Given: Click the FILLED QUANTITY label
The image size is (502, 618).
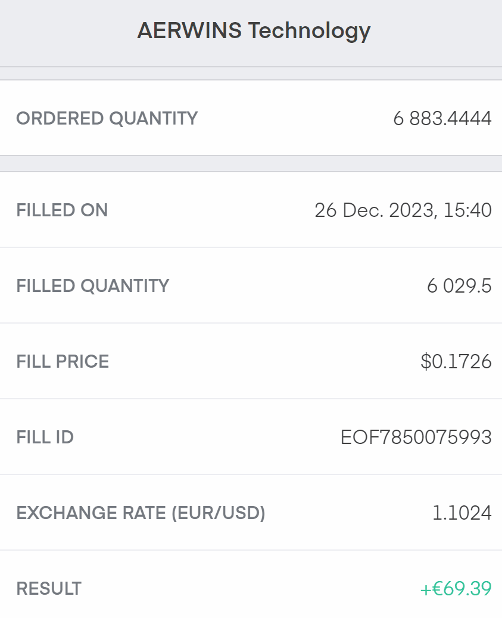Looking at the screenshot, I should click(93, 286).
